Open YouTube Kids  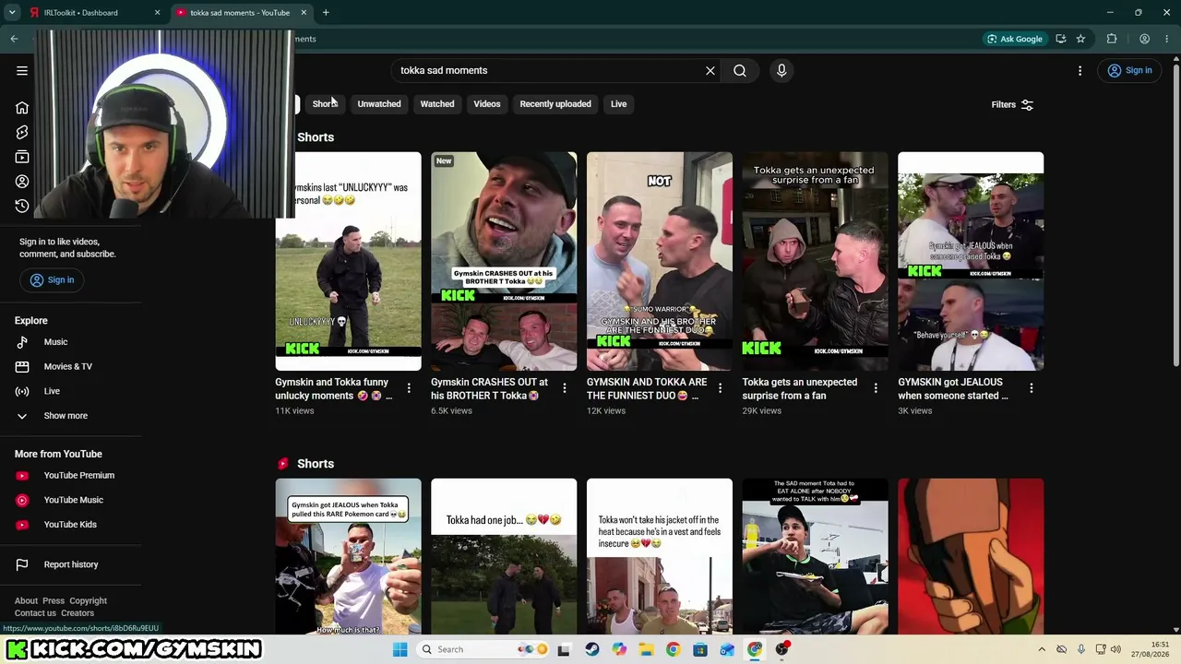(x=70, y=525)
